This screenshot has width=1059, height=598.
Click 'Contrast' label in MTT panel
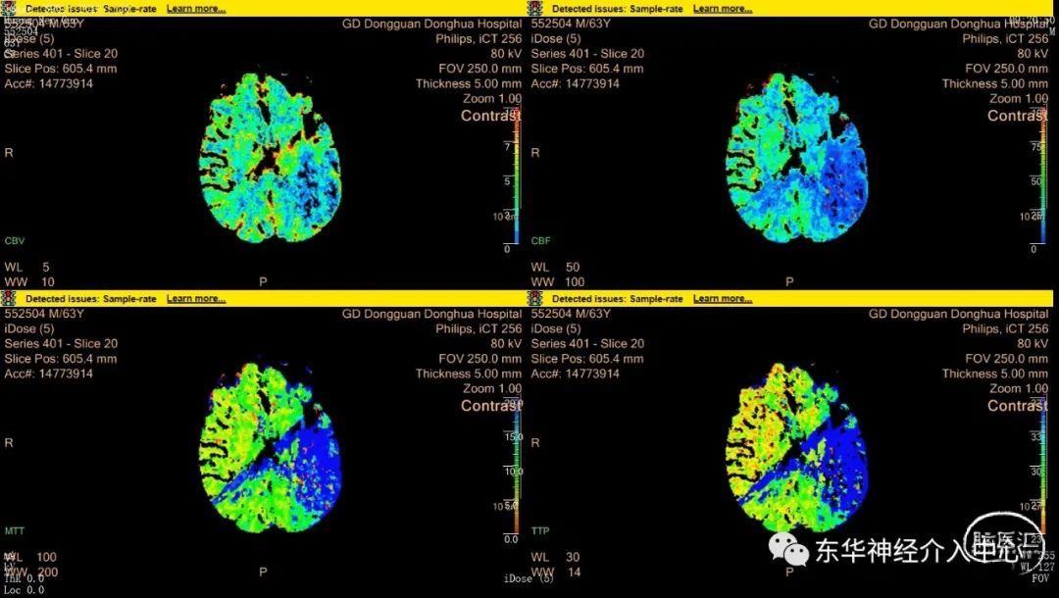click(491, 406)
